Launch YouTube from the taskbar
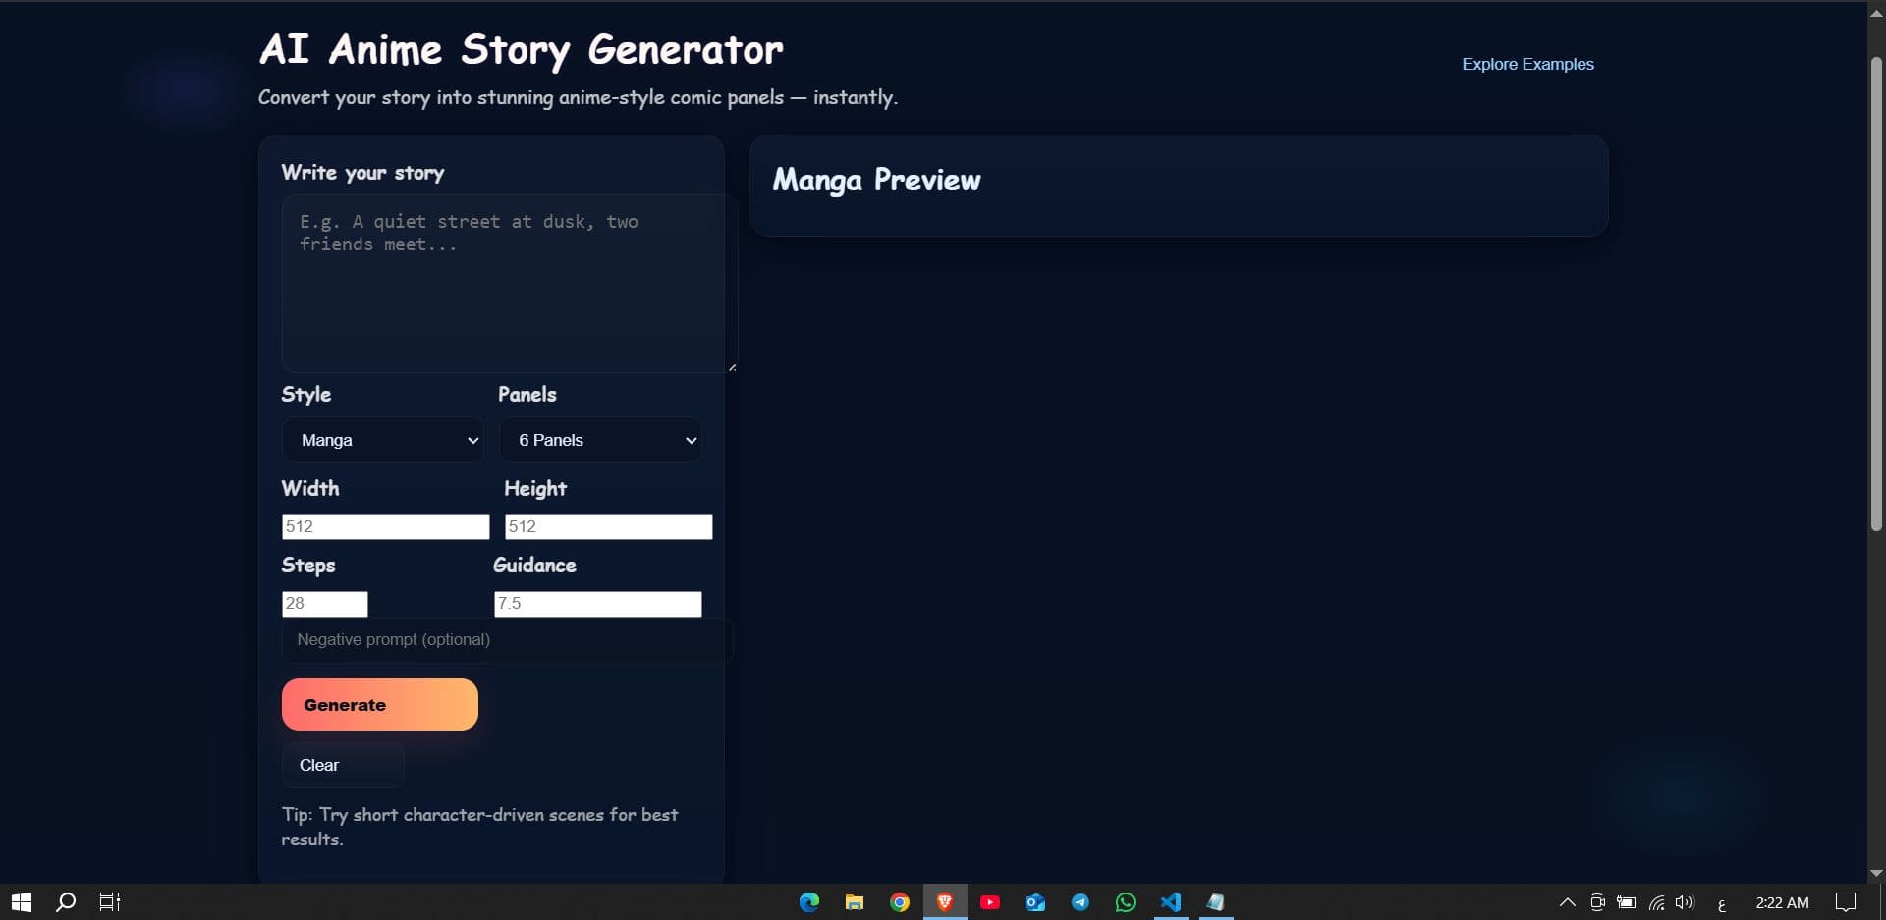The image size is (1886, 920). (x=990, y=901)
